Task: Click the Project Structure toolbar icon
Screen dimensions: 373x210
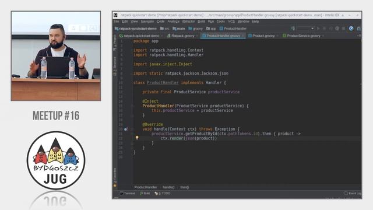Action: [359, 29]
